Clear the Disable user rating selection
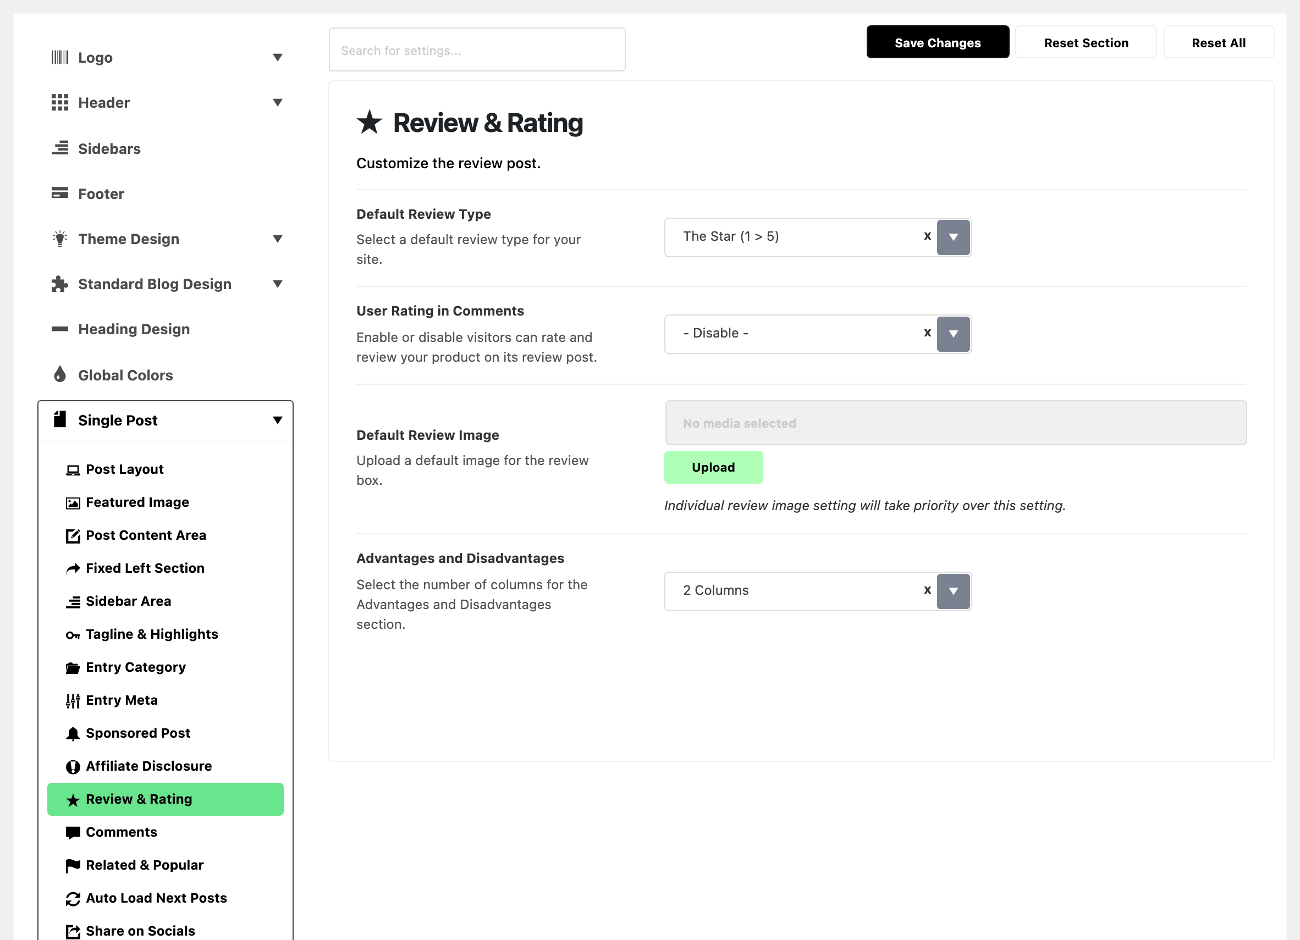Screen dimensions: 1300x940 (927, 333)
